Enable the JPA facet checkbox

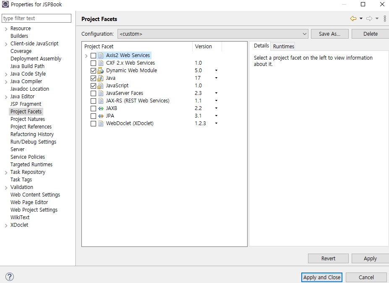(x=93, y=116)
